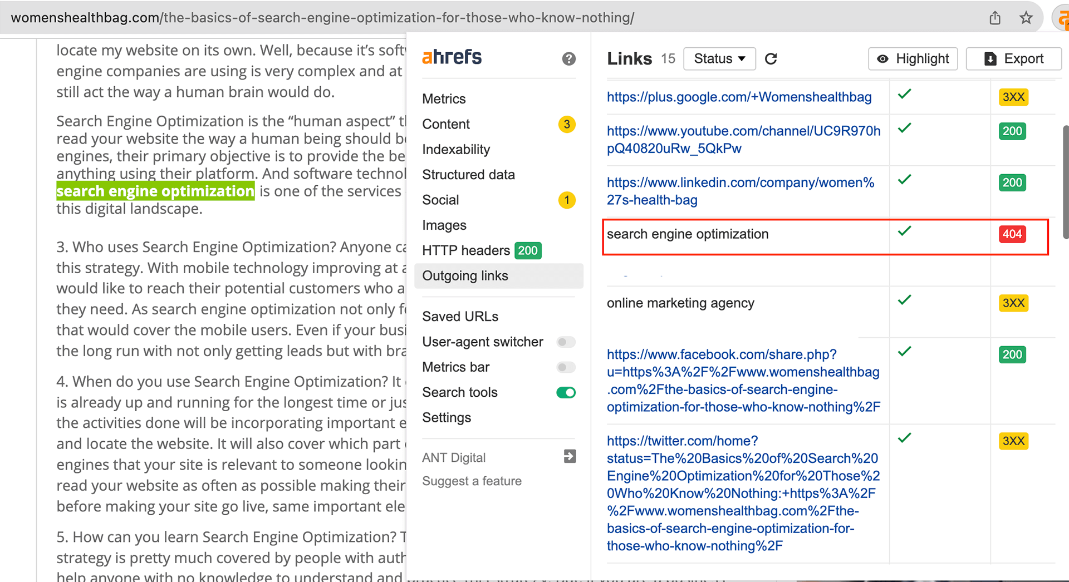Enable the Metrics bar toggle
Screen dimensions: 1069x582
566,367
